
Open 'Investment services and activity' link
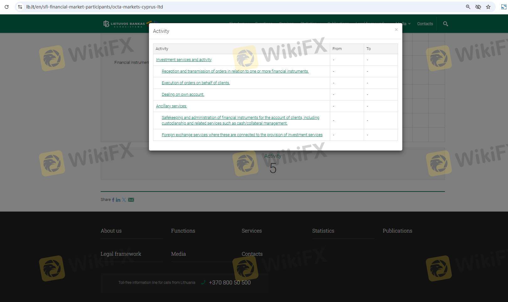coord(184,60)
